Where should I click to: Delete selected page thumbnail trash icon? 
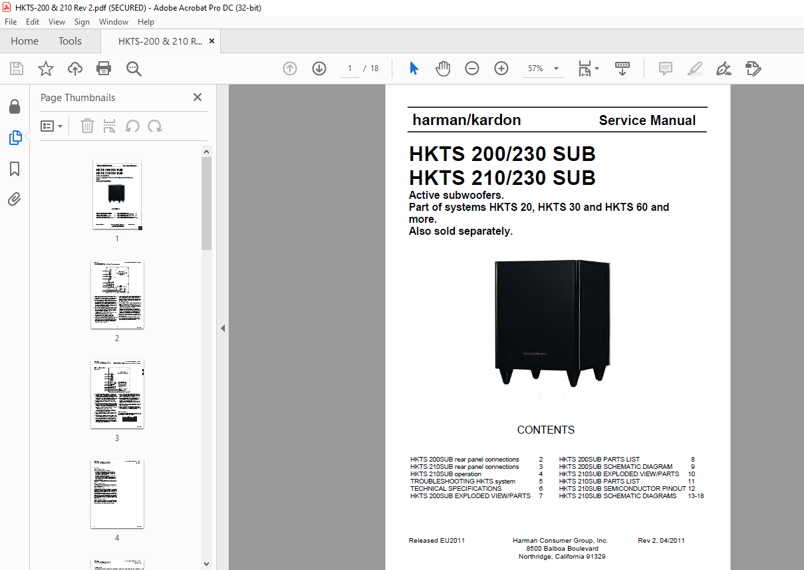[x=87, y=126]
